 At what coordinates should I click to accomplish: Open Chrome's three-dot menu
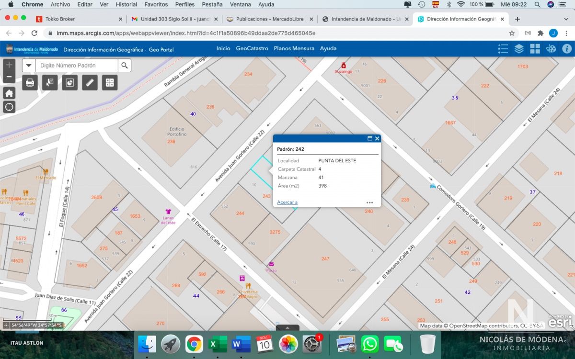coord(567,33)
